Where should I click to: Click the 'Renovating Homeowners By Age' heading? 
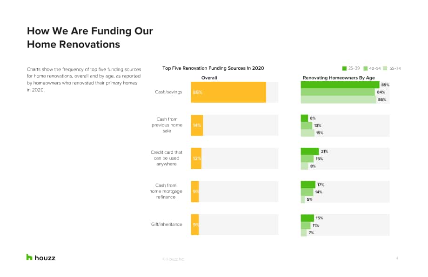pyautogui.click(x=339, y=78)
